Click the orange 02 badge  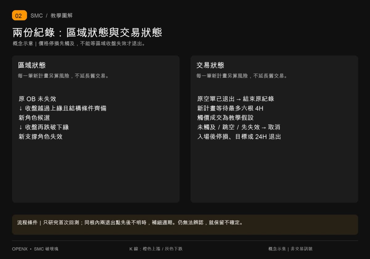click(x=19, y=15)
